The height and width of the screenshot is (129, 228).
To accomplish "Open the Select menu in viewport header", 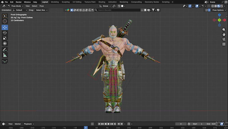I will point(35,6).
